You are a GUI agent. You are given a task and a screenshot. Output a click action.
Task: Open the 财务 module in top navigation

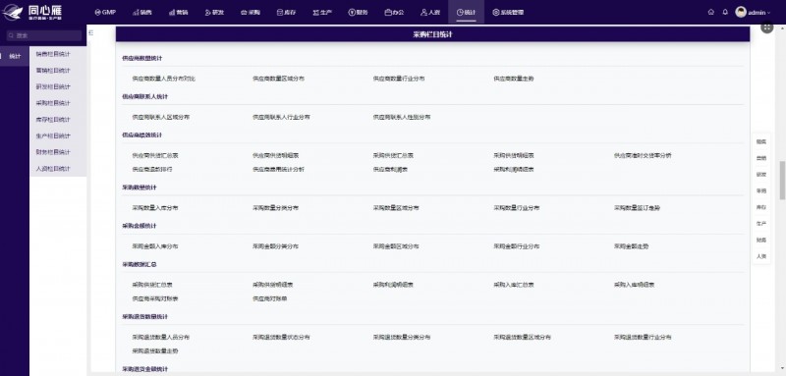pos(358,12)
